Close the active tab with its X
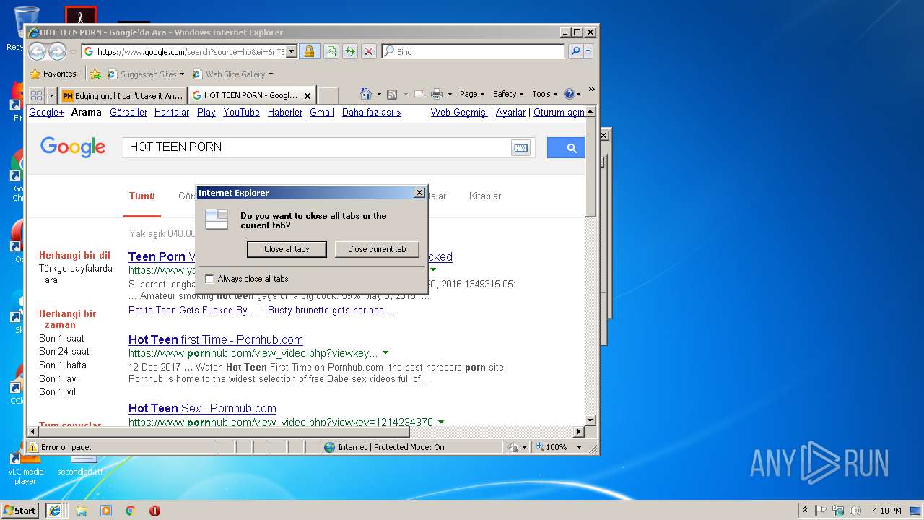The height and width of the screenshot is (520, 924). pos(307,95)
